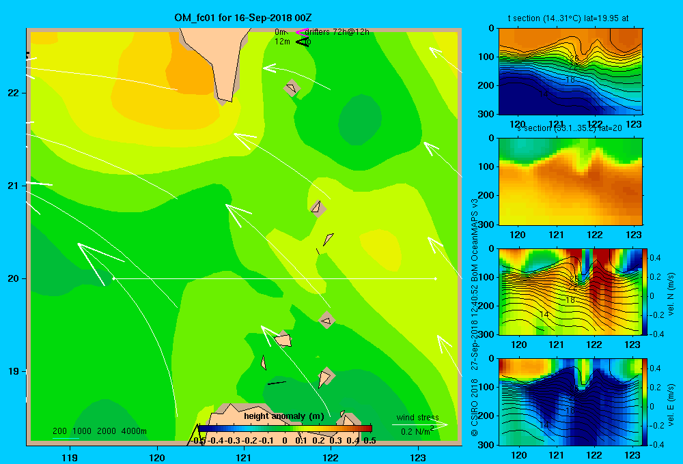
Task: Click the magenta 0m drifter arrow icon
Action: coord(302,32)
